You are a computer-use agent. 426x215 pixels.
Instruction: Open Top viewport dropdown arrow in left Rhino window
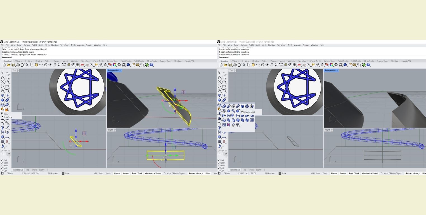coord(18,70)
